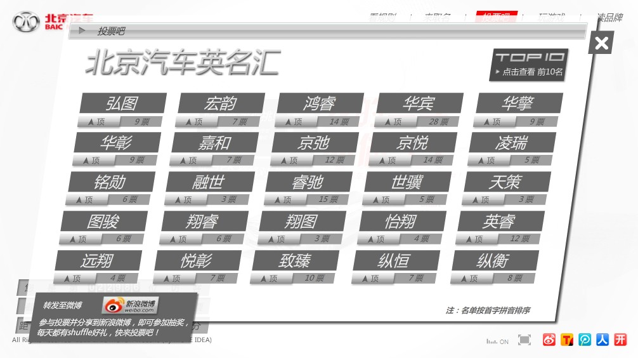Image resolution: width=638 pixels, height=358 pixels.
Task: Toggle the sound ON indicator
Action: coord(497,341)
